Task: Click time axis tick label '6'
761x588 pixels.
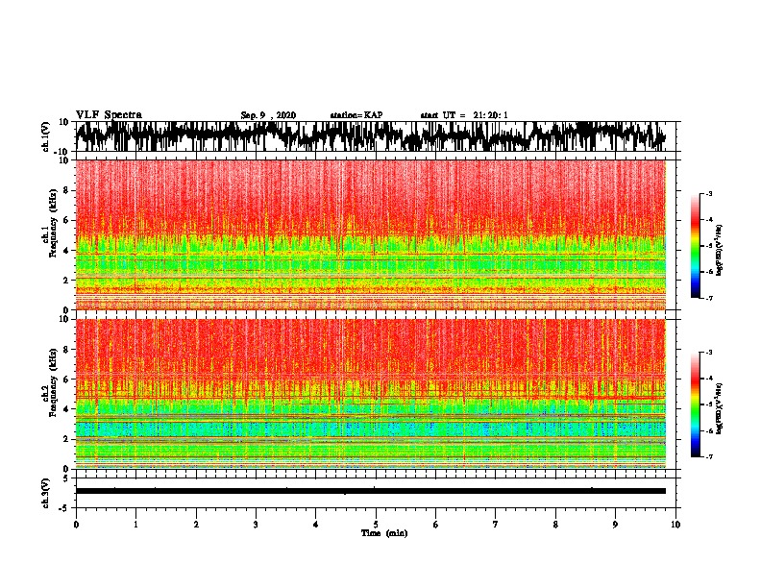Action: click(436, 525)
